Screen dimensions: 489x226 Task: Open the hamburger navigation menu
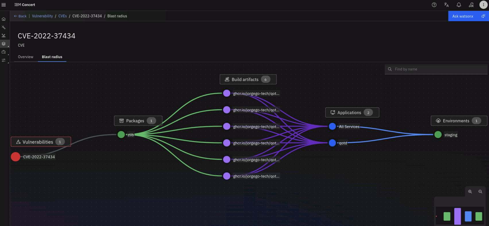click(x=4, y=5)
